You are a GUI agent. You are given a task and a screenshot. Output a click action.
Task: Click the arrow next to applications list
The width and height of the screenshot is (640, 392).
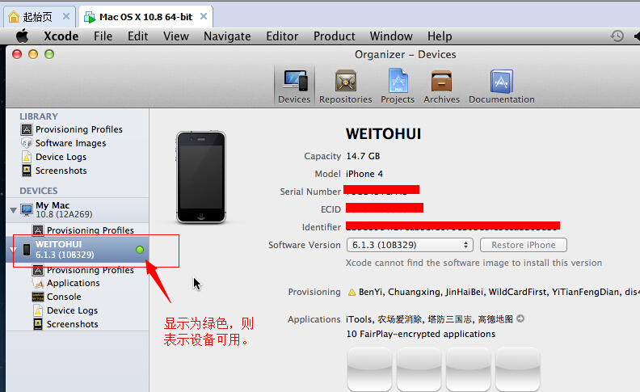click(520, 318)
